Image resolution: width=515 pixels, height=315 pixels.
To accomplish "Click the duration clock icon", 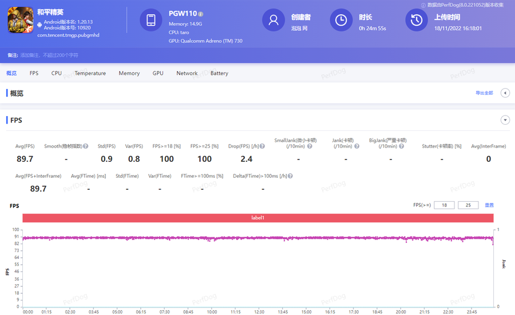I will click(x=341, y=20).
